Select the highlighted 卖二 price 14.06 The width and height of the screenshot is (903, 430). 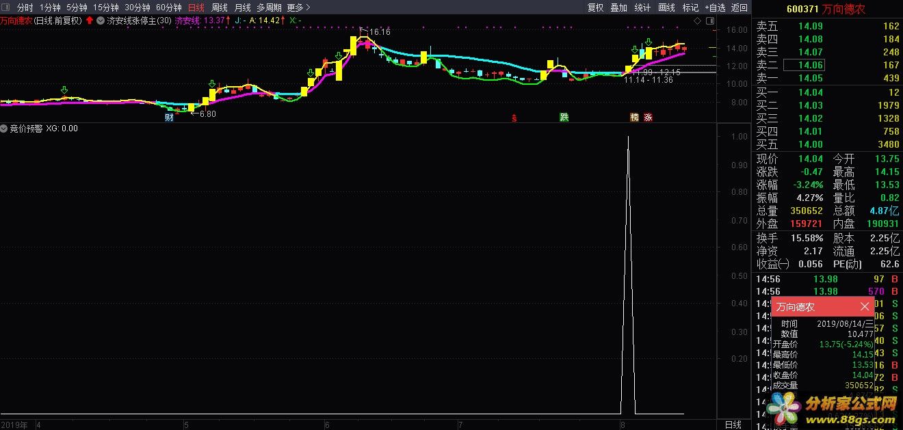click(803, 65)
